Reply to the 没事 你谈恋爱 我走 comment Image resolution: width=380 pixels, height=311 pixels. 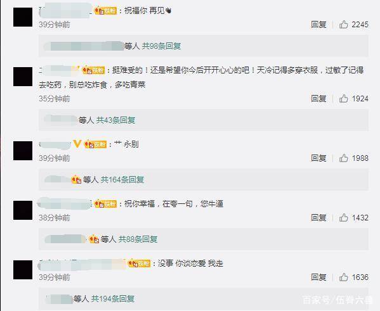318,277
